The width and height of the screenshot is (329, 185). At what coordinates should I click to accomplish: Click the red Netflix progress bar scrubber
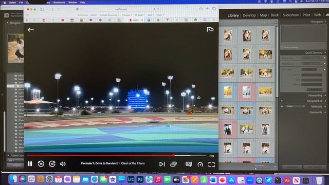click(174, 155)
